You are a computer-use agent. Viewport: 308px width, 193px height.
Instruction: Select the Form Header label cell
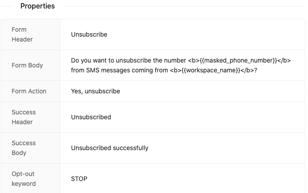point(30,34)
